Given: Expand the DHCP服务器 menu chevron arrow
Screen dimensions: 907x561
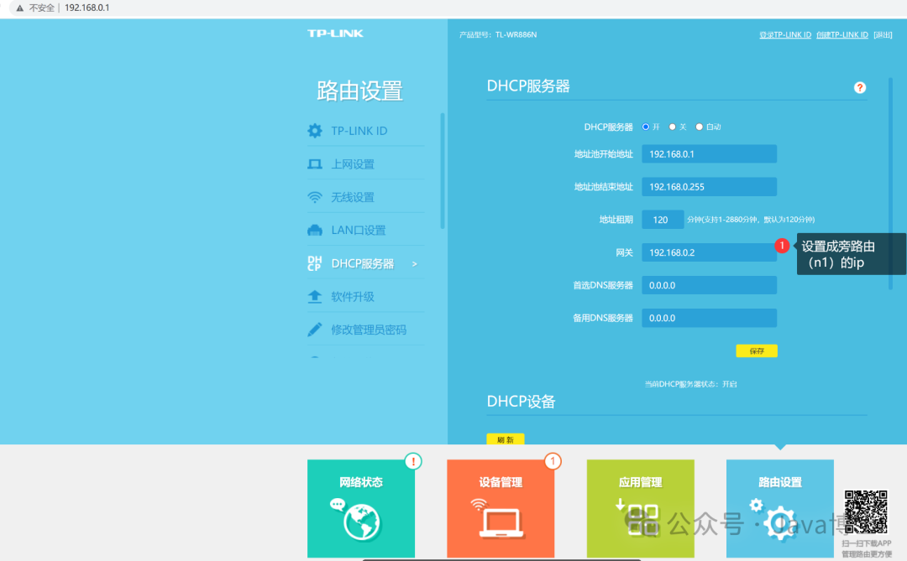Looking at the screenshot, I should point(414,264).
